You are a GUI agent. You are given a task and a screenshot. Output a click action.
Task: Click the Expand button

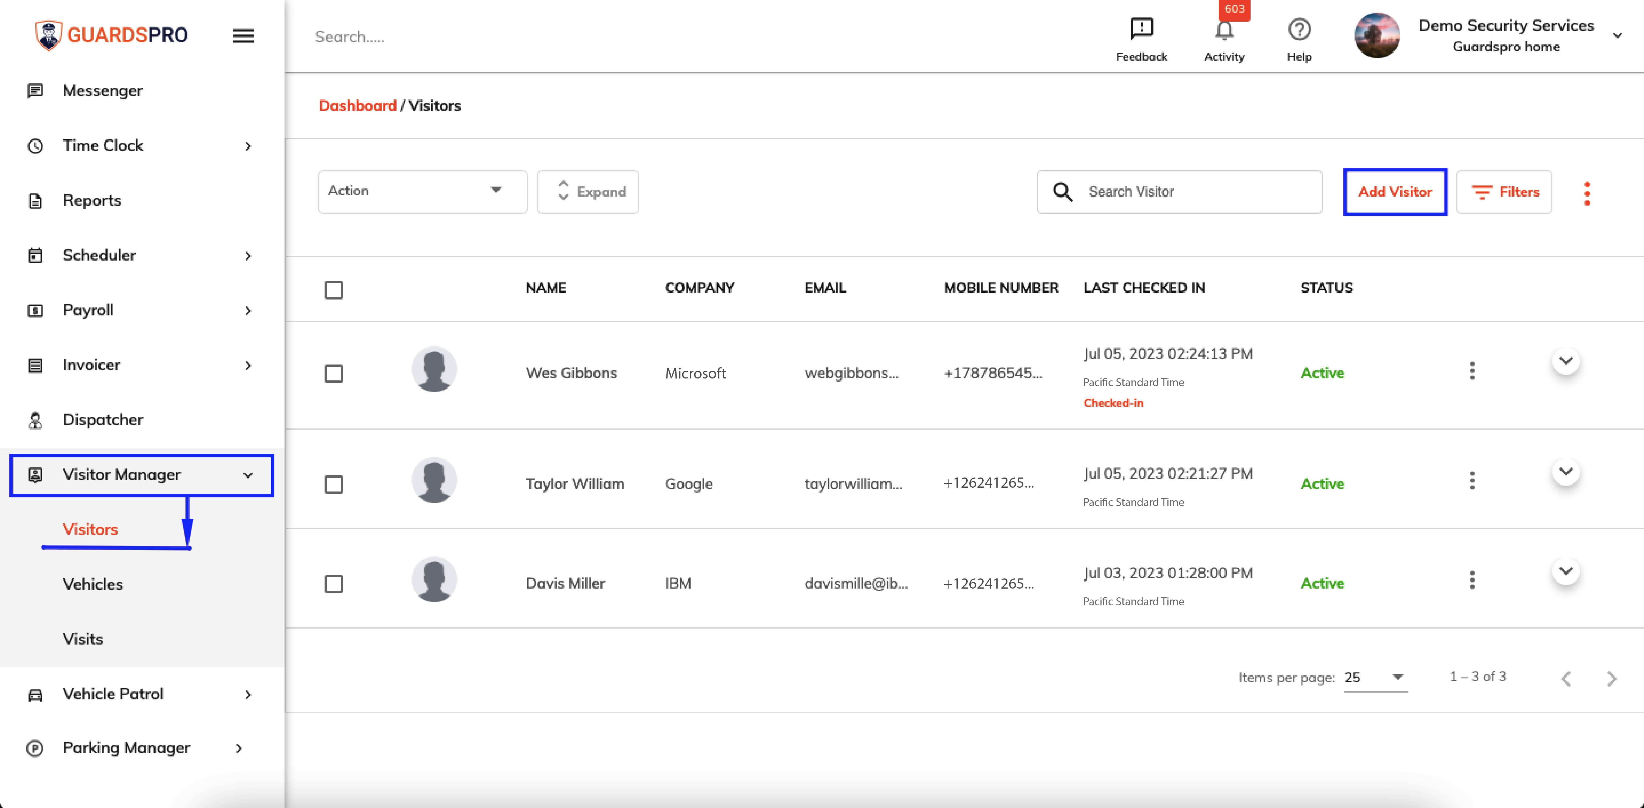pyautogui.click(x=588, y=192)
